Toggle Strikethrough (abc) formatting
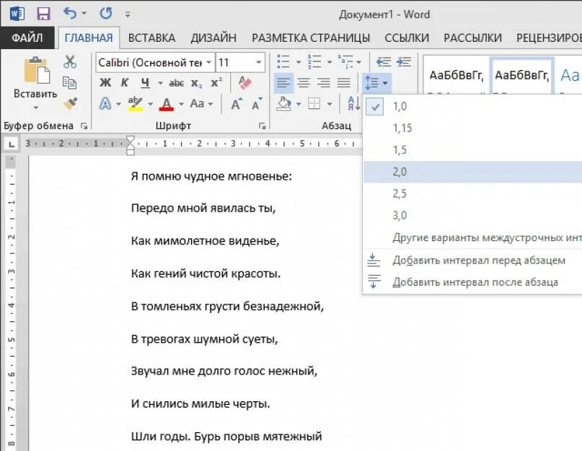 tap(176, 83)
